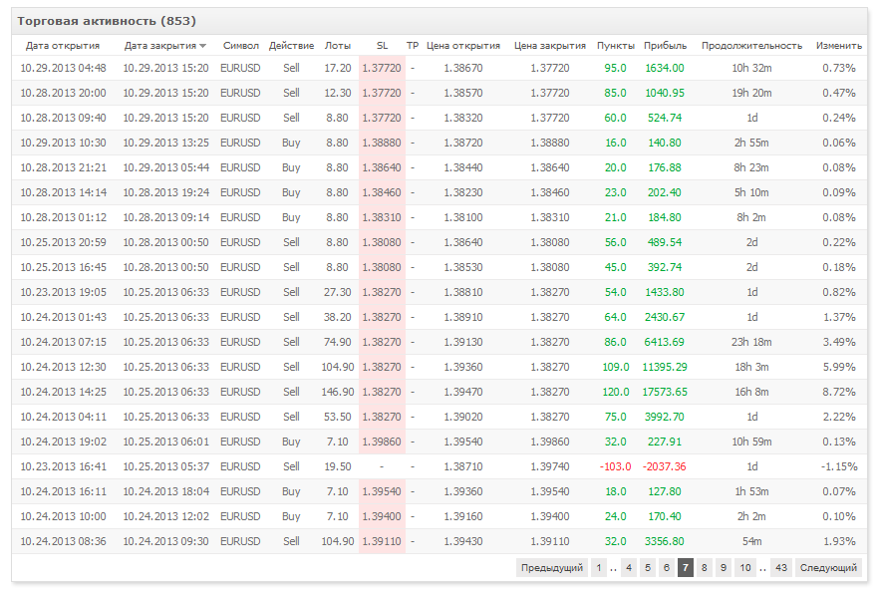Viewport: 877px width, 592px height.
Task: Click the Прибыль column header
Action: pos(665,46)
